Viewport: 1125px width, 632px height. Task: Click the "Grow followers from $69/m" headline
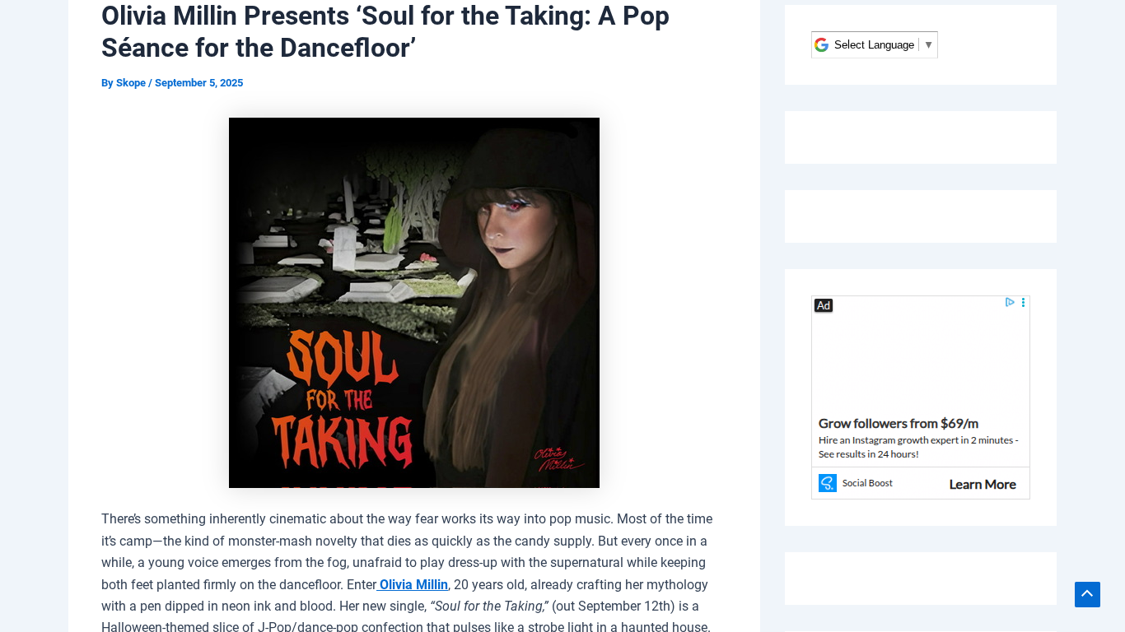pyautogui.click(x=899, y=424)
